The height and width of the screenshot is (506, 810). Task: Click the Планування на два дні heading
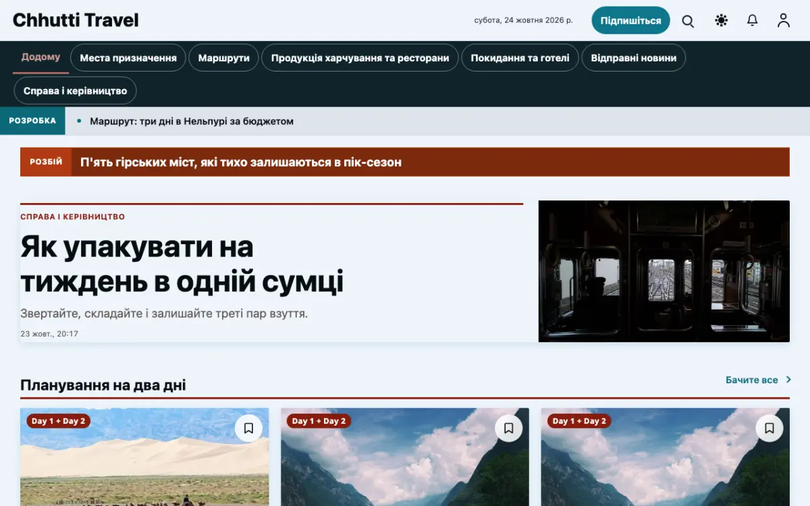[x=103, y=385]
